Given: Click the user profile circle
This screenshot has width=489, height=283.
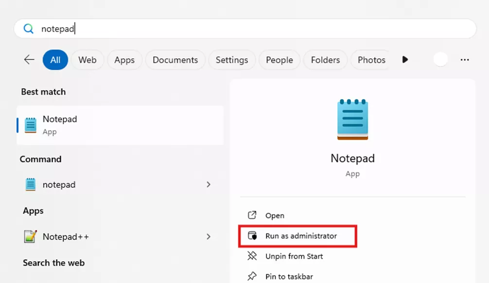Looking at the screenshot, I should tap(440, 59).
